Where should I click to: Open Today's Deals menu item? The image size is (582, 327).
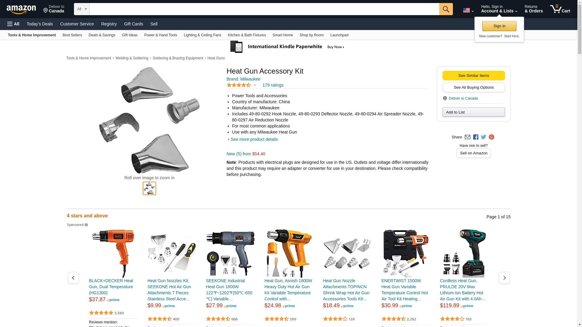[x=40, y=24]
